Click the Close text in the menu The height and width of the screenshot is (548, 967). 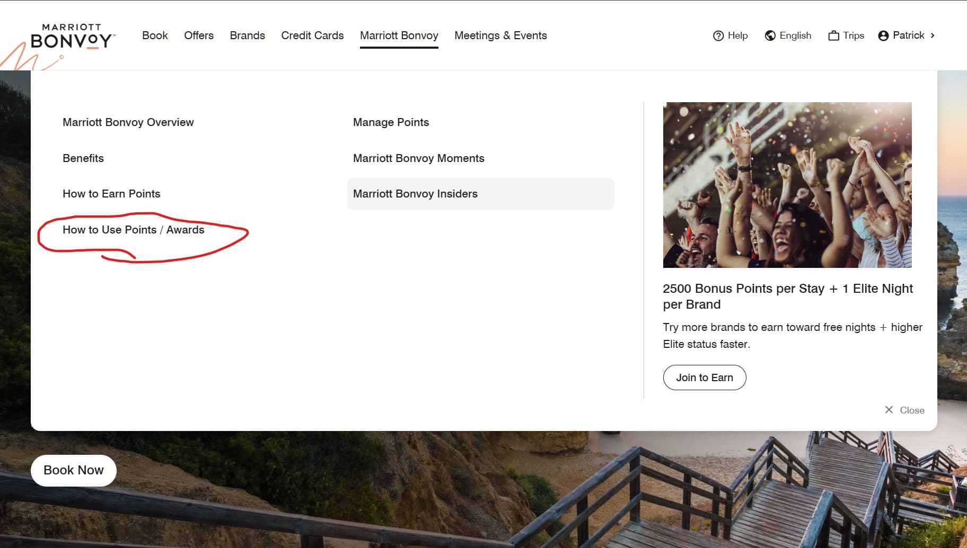tap(912, 410)
